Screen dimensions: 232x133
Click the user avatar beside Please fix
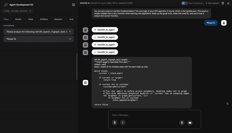click(x=224, y=23)
